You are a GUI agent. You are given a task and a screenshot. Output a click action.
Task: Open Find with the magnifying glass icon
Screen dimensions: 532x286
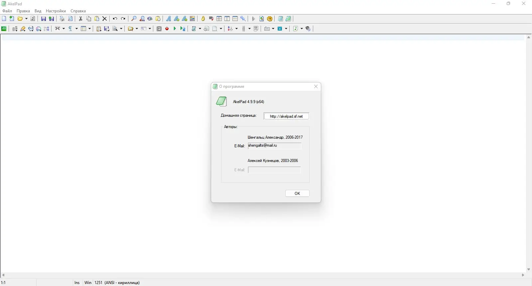(134, 19)
